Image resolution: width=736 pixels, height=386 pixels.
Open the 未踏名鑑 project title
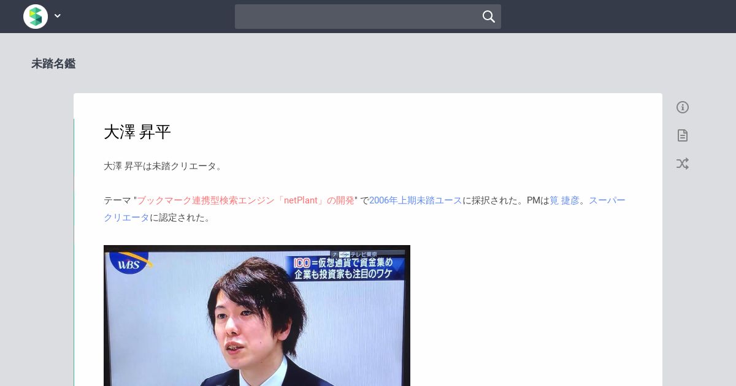pos(53,64)
